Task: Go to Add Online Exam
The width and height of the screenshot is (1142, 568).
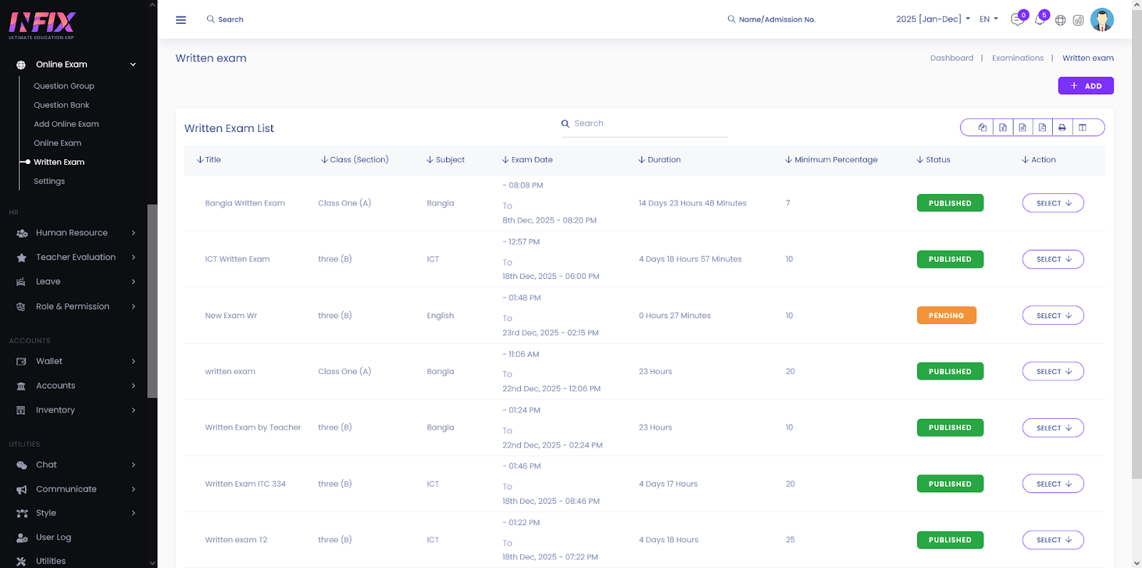Action: coord(66,124)
